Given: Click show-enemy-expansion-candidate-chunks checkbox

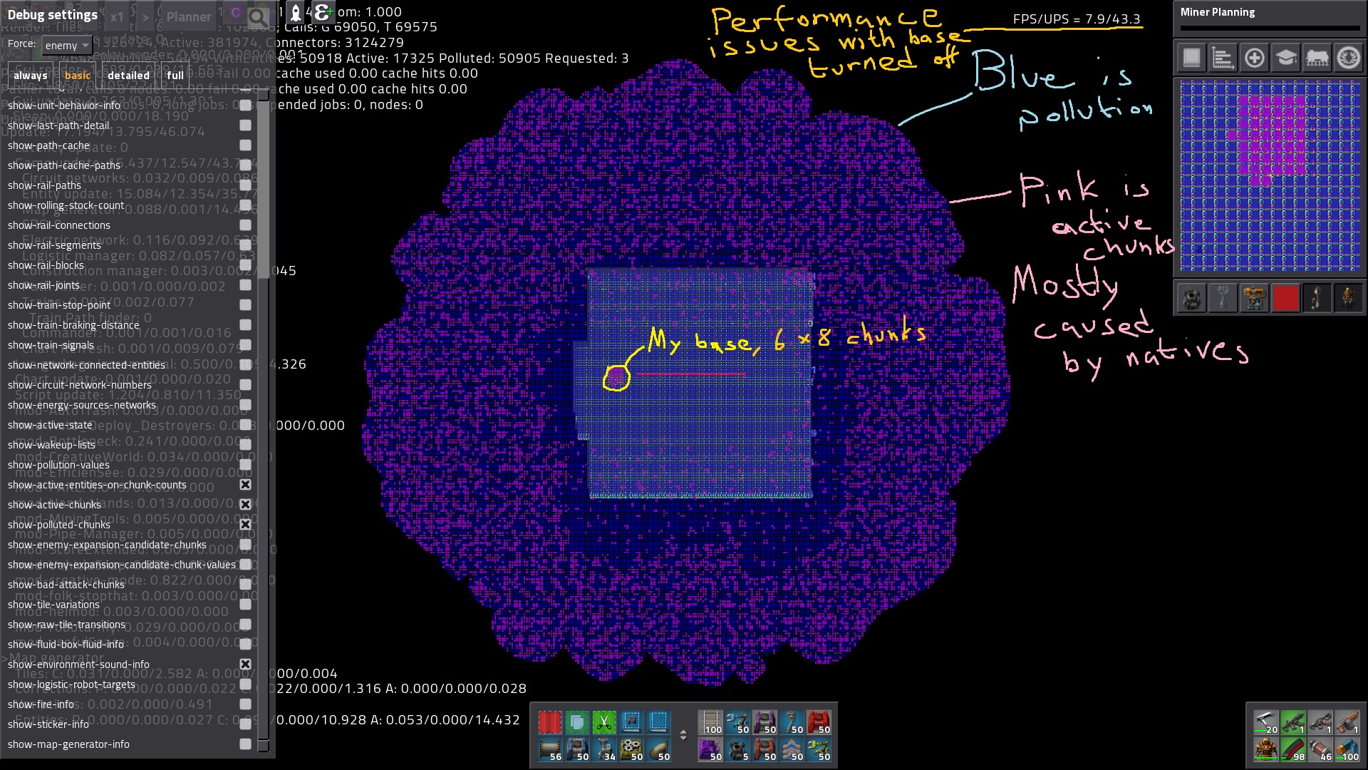Looking at the screenshot, I should tap(245, 545).
